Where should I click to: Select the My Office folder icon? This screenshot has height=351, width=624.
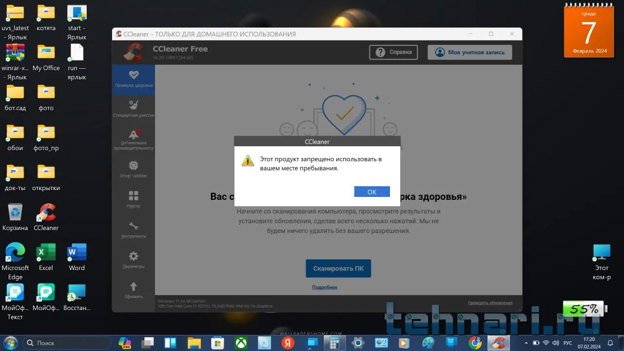point(46,58)
